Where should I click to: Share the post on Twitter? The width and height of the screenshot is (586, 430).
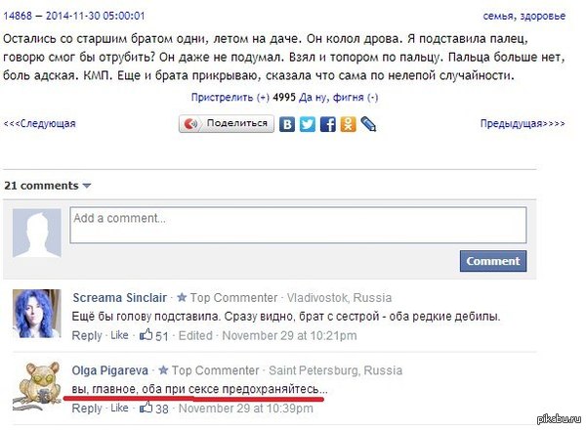pos(308,124)
